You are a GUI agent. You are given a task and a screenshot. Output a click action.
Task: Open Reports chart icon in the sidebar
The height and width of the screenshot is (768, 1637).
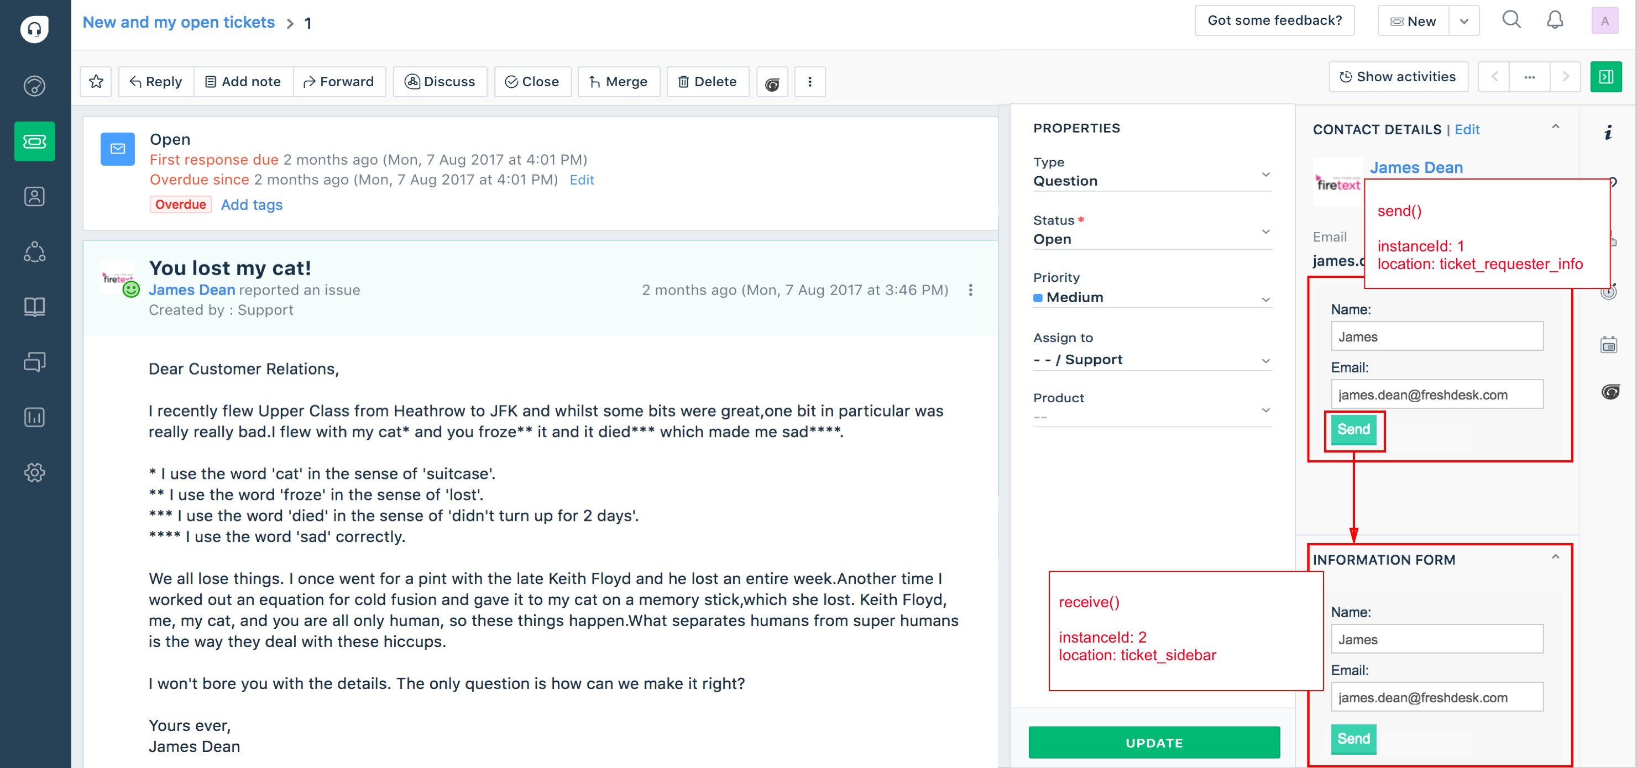[34, 417]
